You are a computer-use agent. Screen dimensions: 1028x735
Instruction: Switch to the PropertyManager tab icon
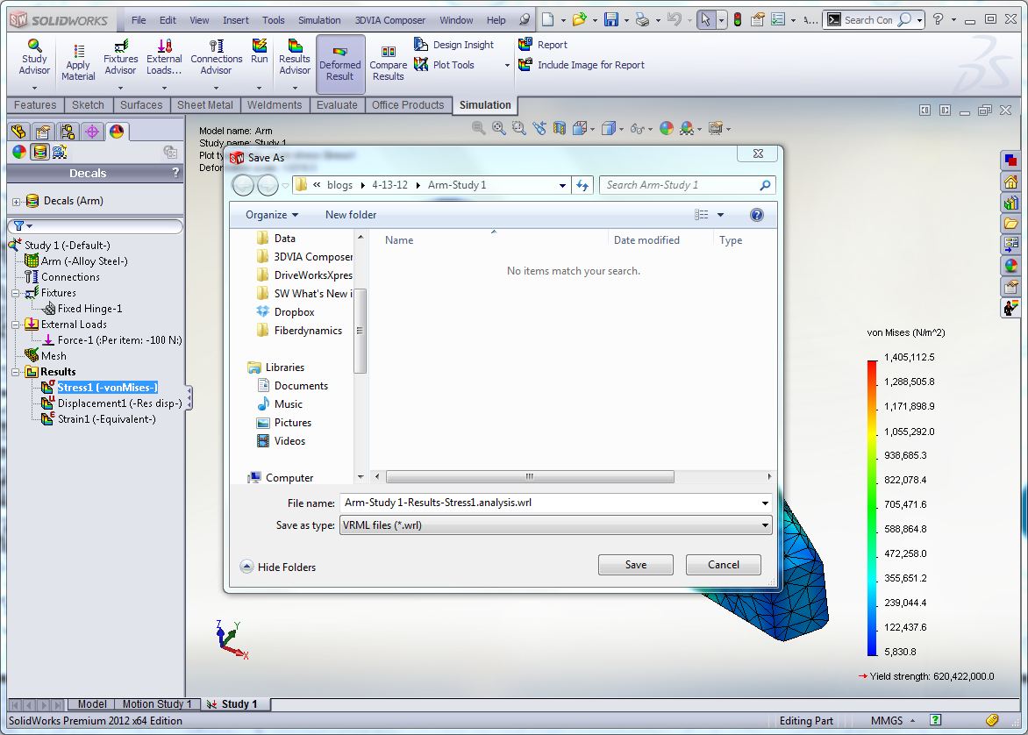pos(43,132)
